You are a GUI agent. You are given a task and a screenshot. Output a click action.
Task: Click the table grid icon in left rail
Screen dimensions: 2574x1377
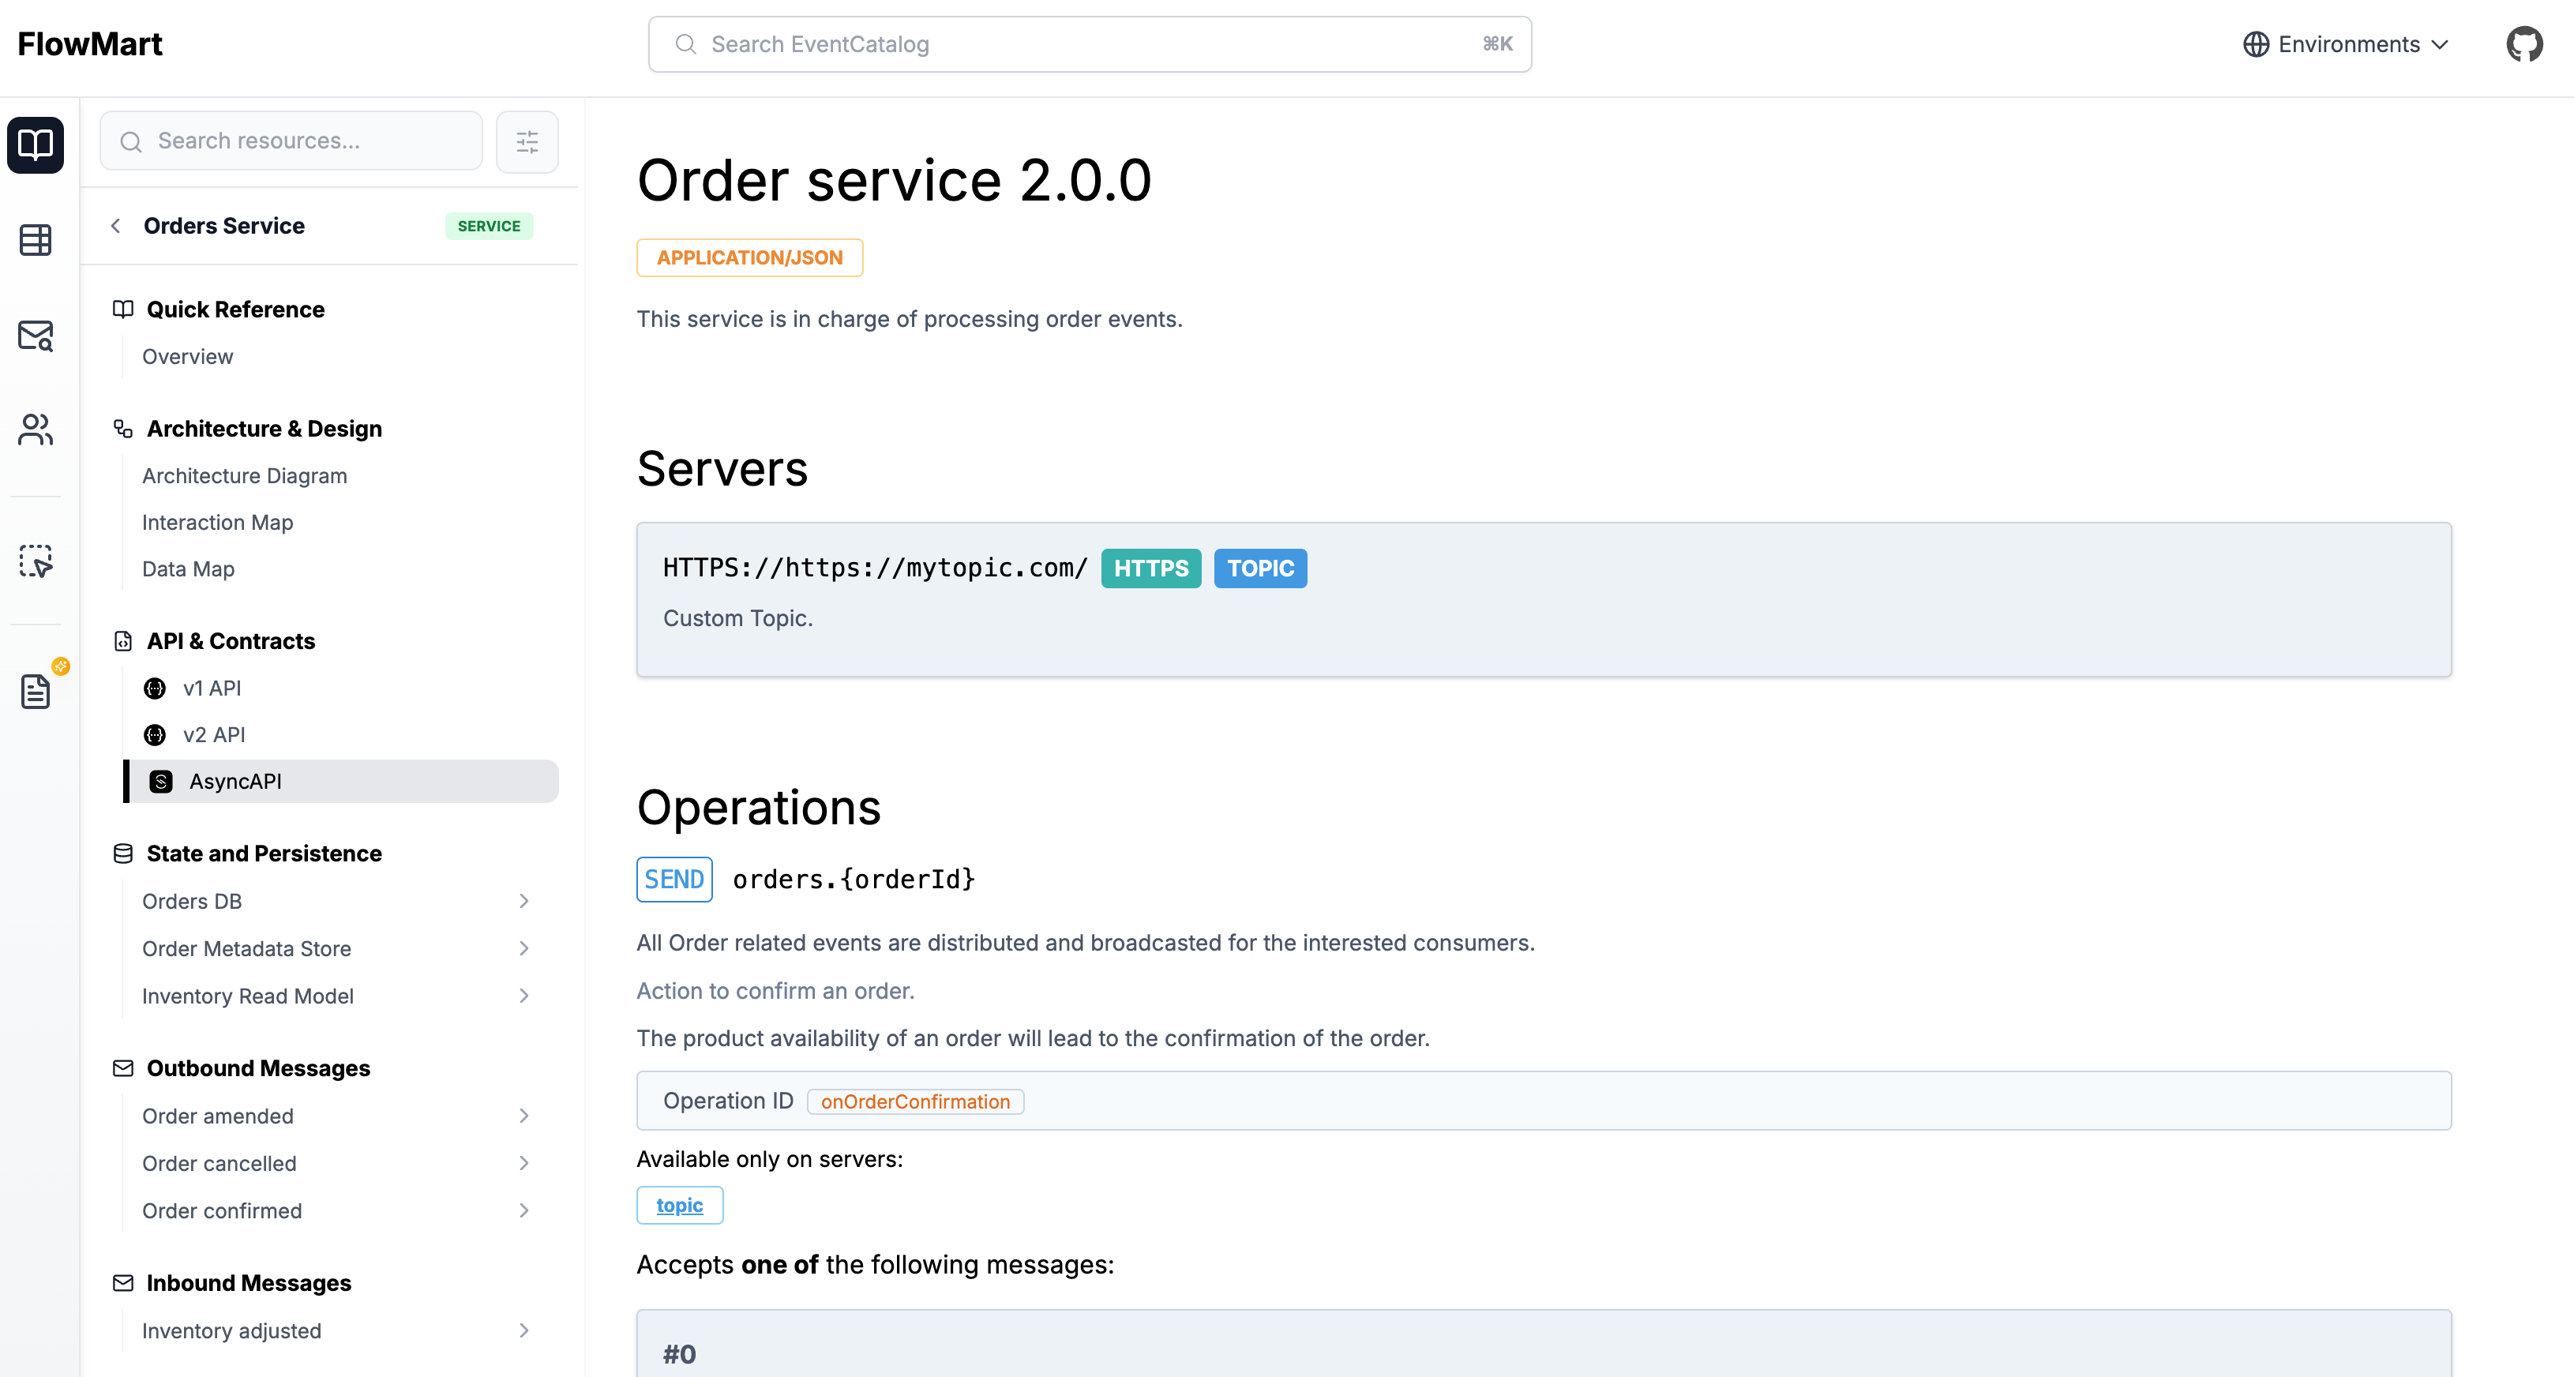(36, 240)
